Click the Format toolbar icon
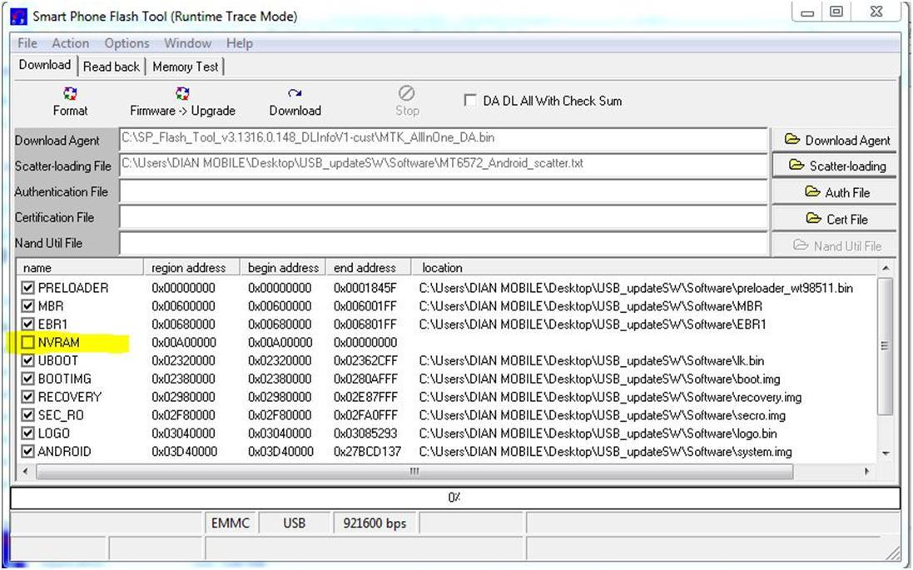This screenshot has height=570, width=913. [70, 94]
